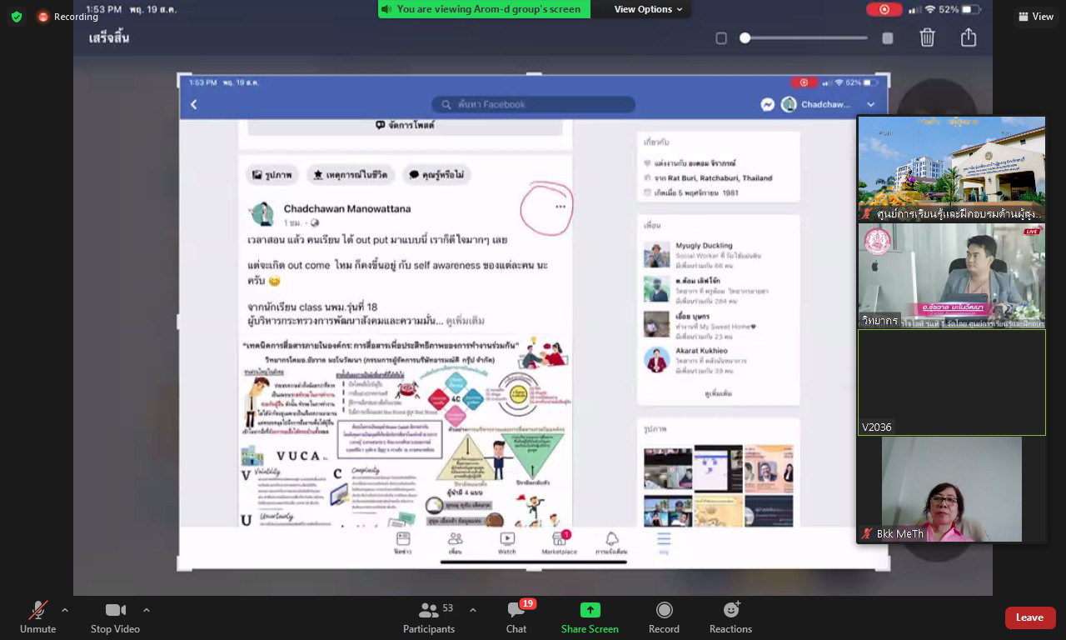Switch layout using the View button
This screenshot has height=640, width=1066.
pyautogui.click(x=1035, y=17)
